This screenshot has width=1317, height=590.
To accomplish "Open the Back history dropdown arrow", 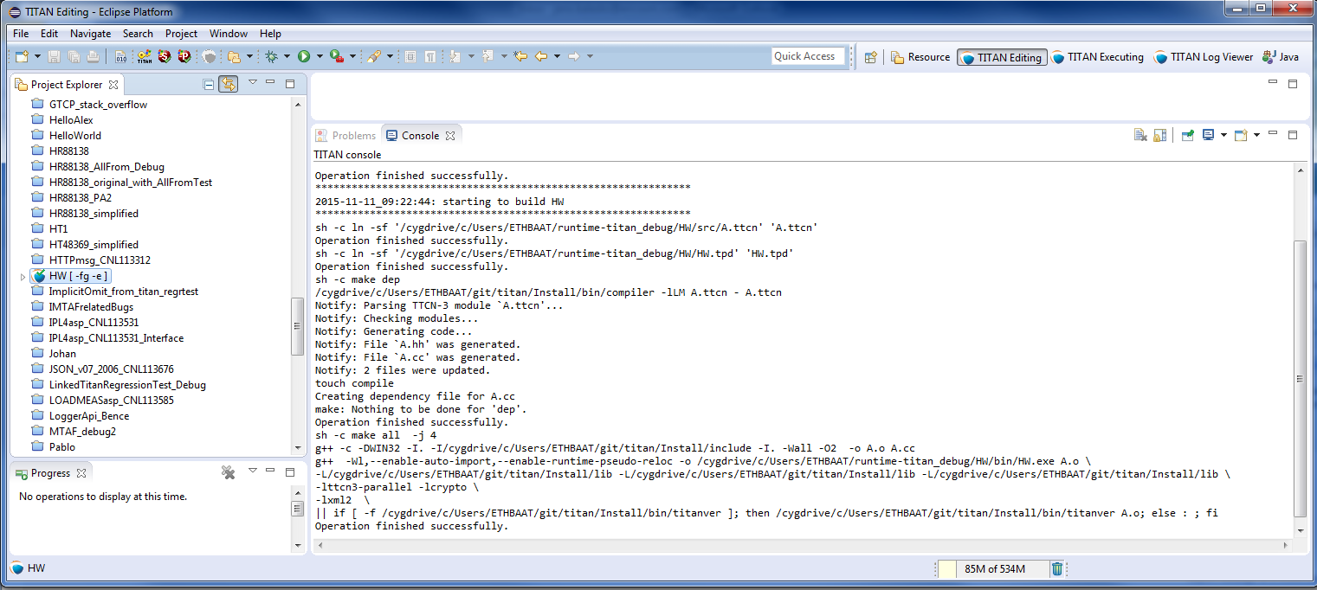I will pos(556,56).
